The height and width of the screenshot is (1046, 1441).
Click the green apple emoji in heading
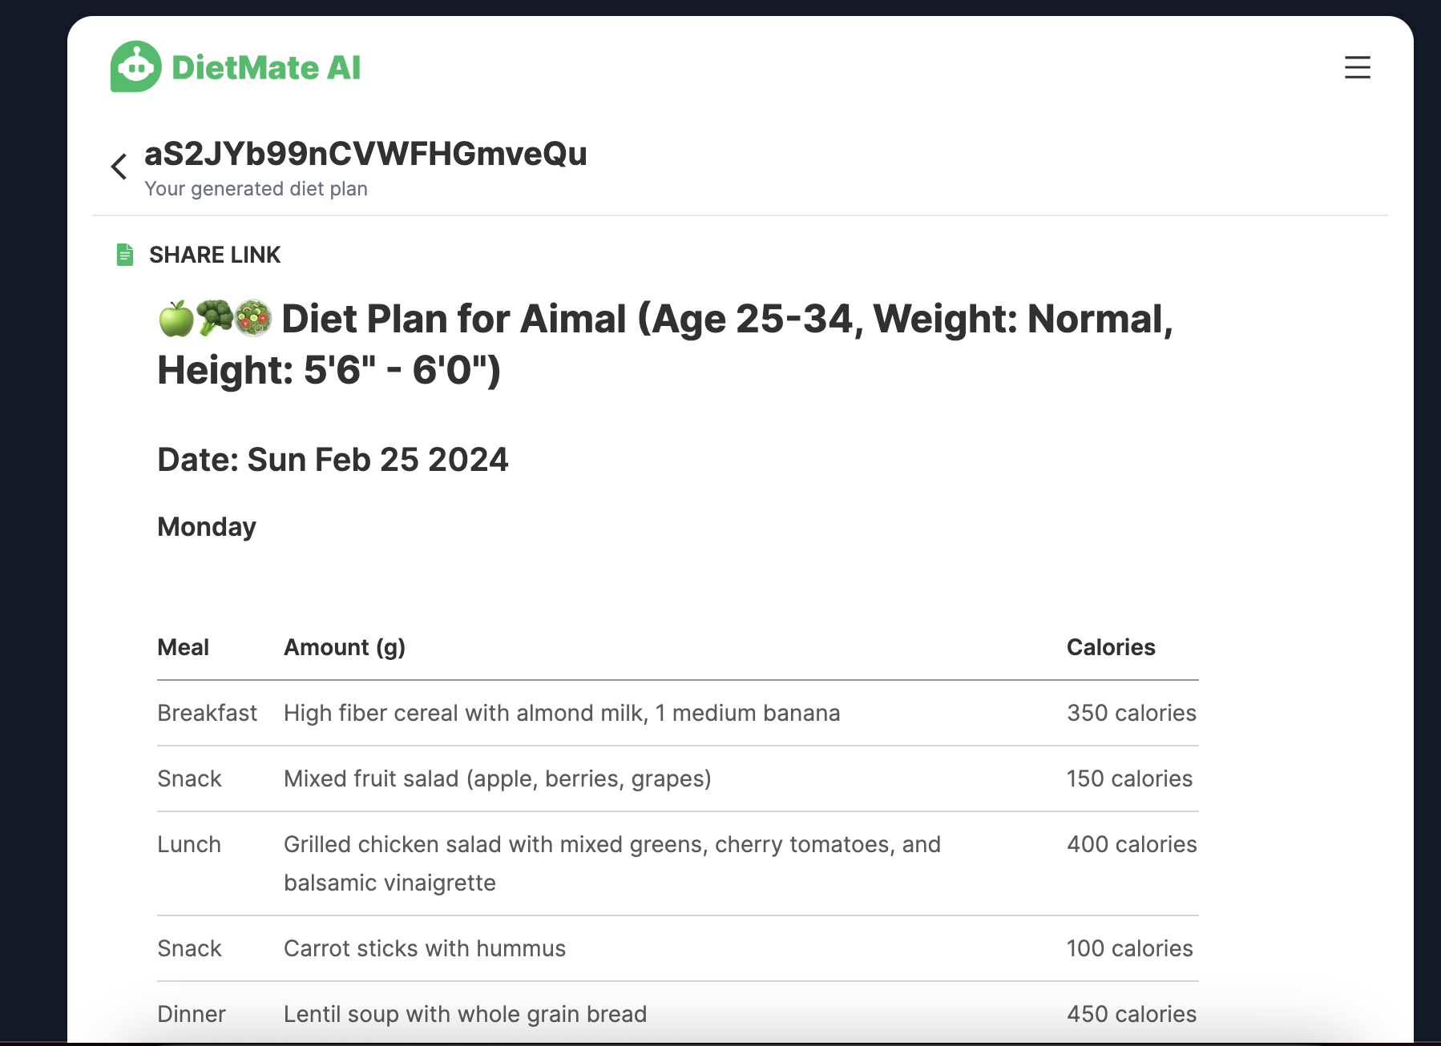[x=176, y=319]
